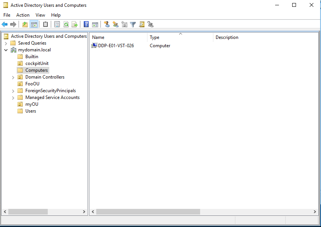This screenshot has height=227, width=321.
Task: Minimize the Active Directory window
Action: click(x=277, y=5)
